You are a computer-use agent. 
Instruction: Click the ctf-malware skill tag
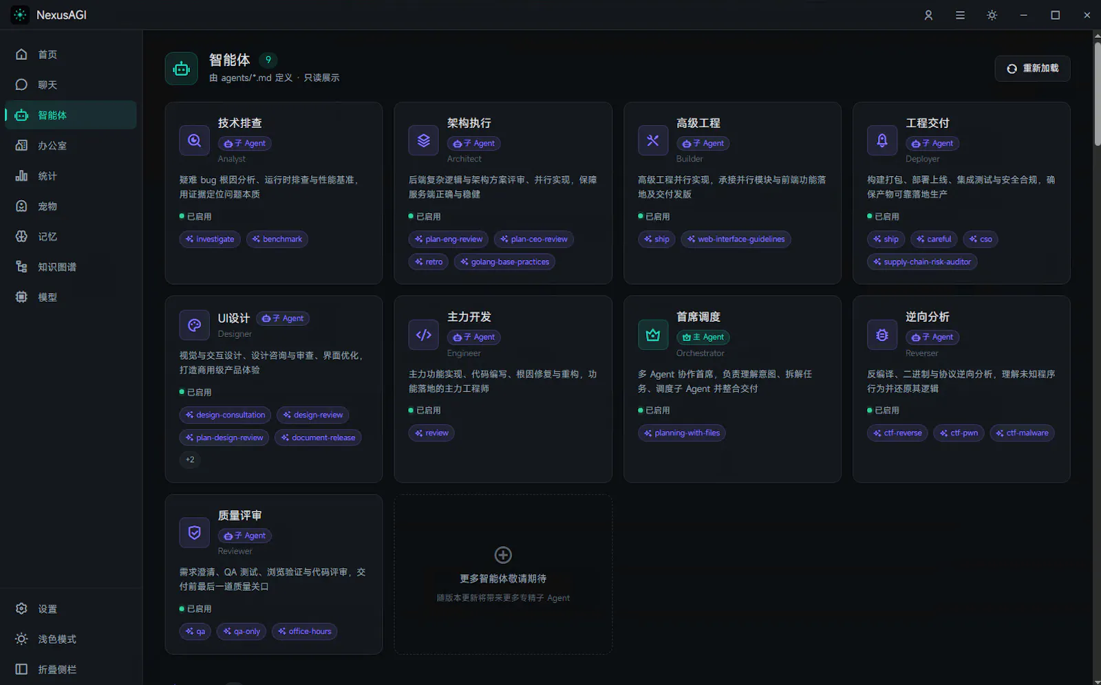[1022, 433]
